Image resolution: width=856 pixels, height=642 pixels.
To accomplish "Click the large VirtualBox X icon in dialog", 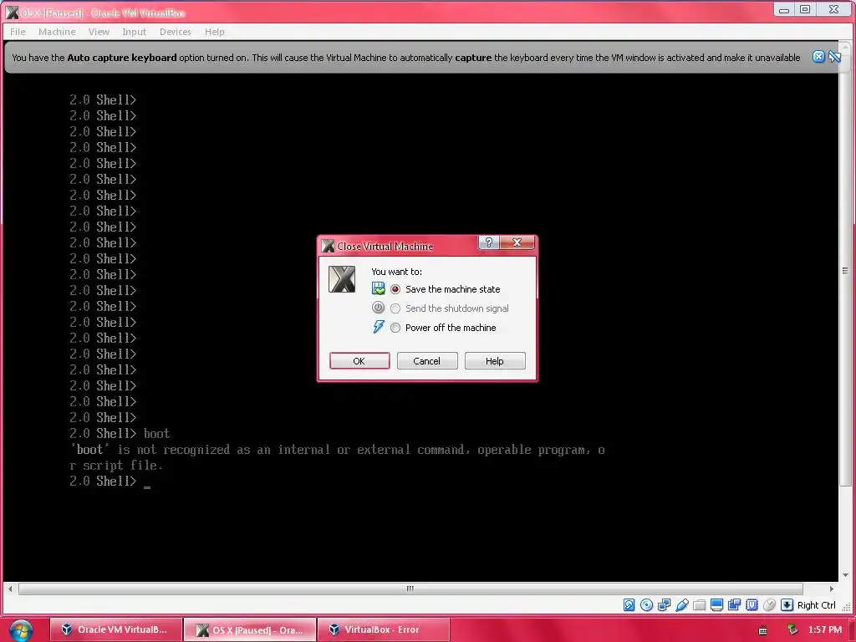I will click(x=342, y=279).
